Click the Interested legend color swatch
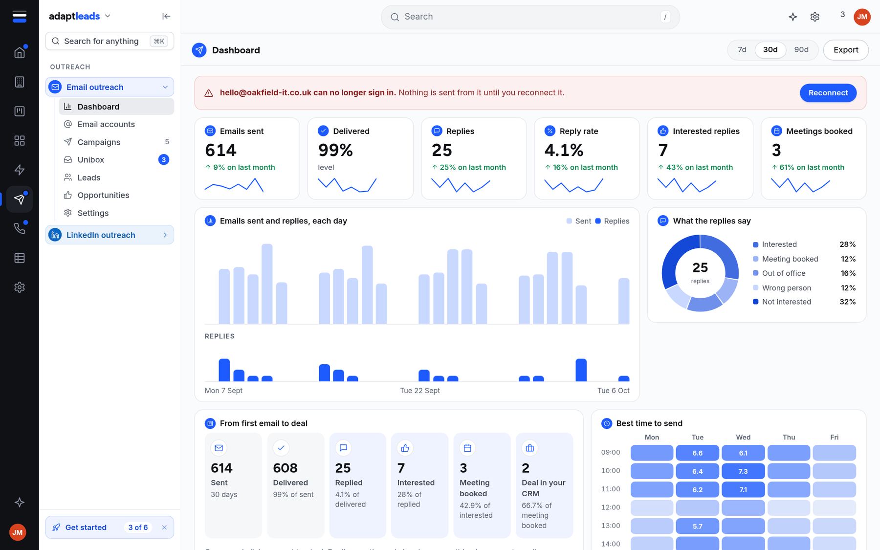 coord(756,244)
